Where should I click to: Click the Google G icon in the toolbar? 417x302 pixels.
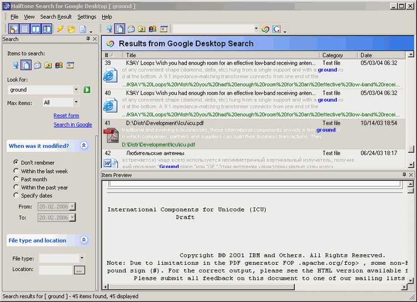click(277, 29)
